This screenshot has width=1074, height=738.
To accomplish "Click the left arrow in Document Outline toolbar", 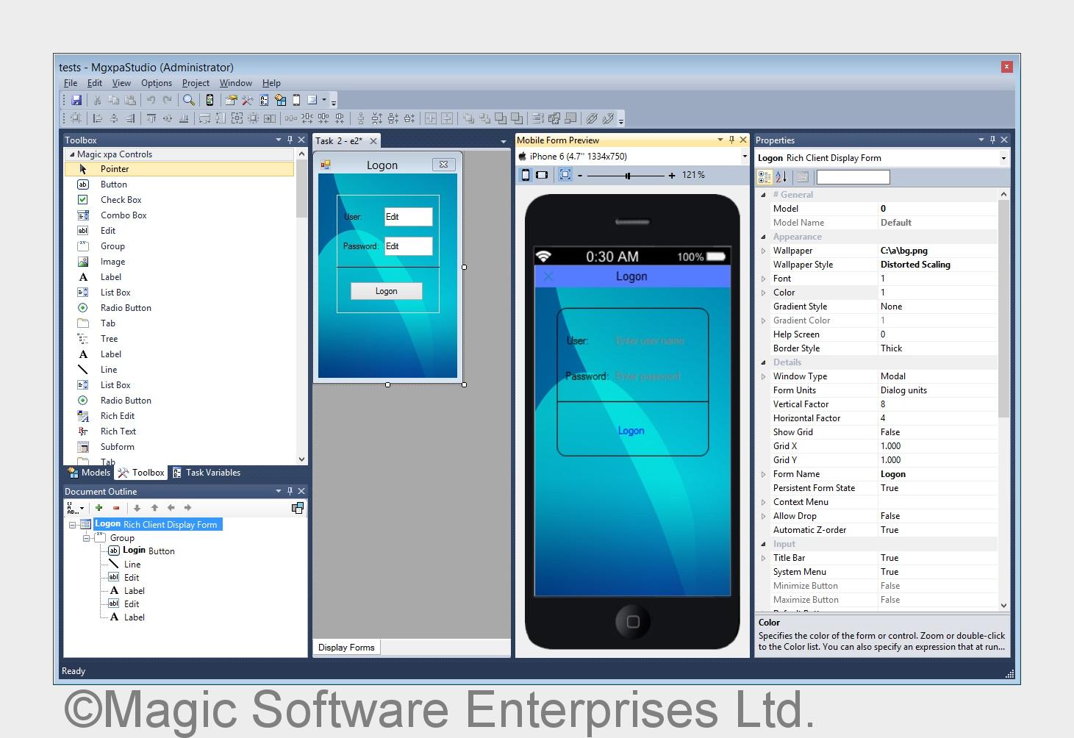I will click(171, 508).
